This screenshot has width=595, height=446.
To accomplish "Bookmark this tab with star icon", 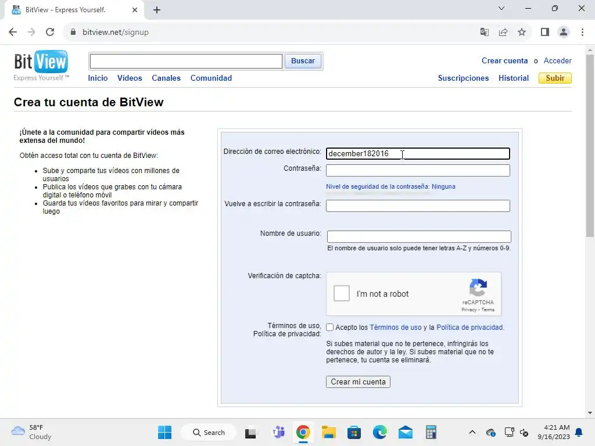I will coord(522,33).
